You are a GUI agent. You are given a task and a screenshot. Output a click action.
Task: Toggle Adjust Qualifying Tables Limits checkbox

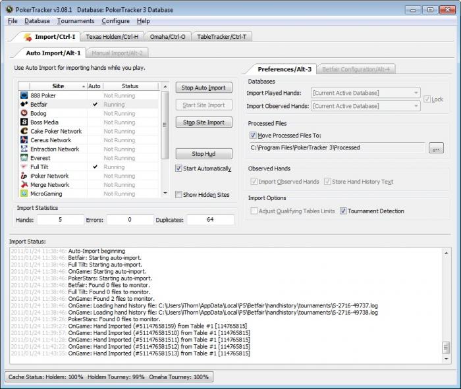(x=254, y=211)
